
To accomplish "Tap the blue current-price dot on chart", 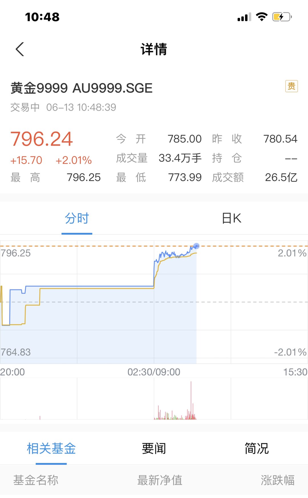I will point(196,246).
